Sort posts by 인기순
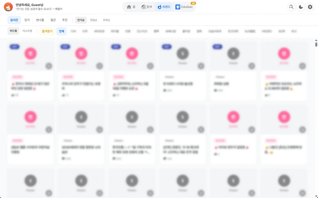The width and height of the screenshot is (318, 198). (x=81, y=20)
